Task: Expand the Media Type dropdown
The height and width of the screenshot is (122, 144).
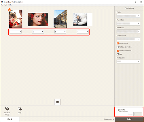Action: point(128,31)
